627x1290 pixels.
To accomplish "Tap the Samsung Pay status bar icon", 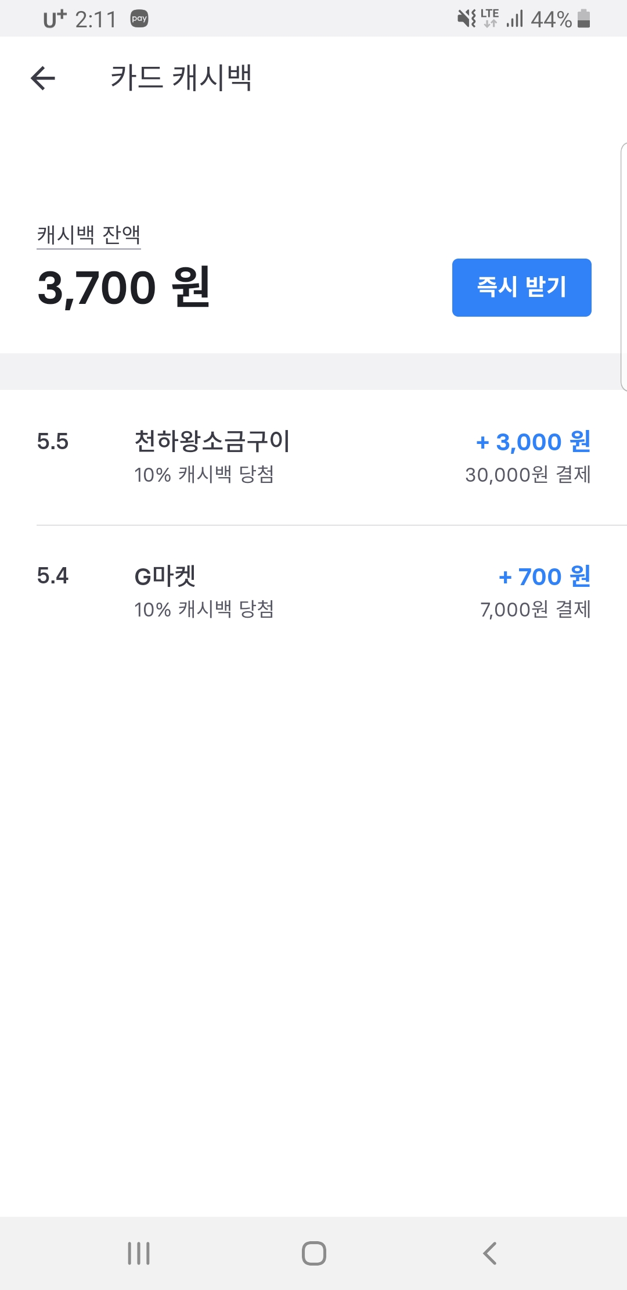I will click(139, 19).
